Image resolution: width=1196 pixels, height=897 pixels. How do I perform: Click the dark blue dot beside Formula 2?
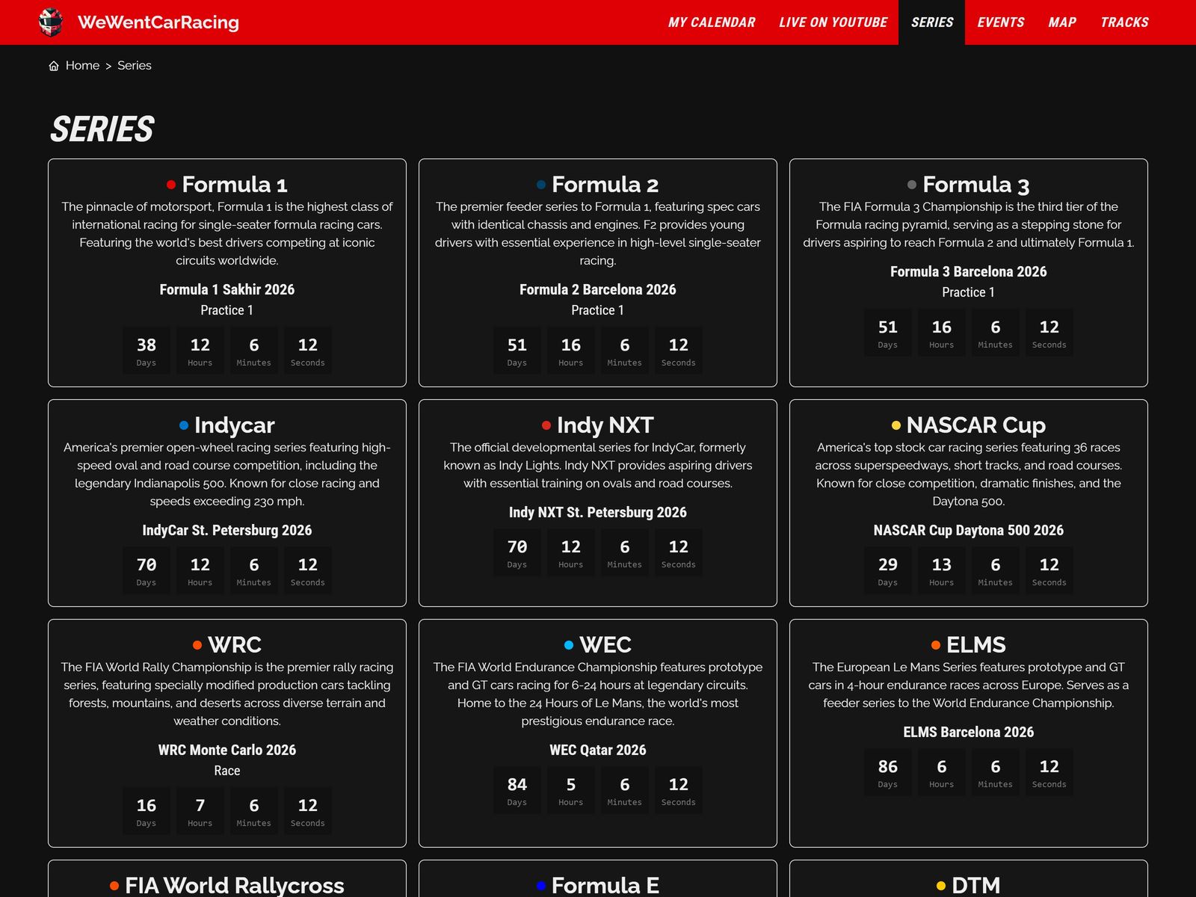pyautogui.click(x=541, y=185)
